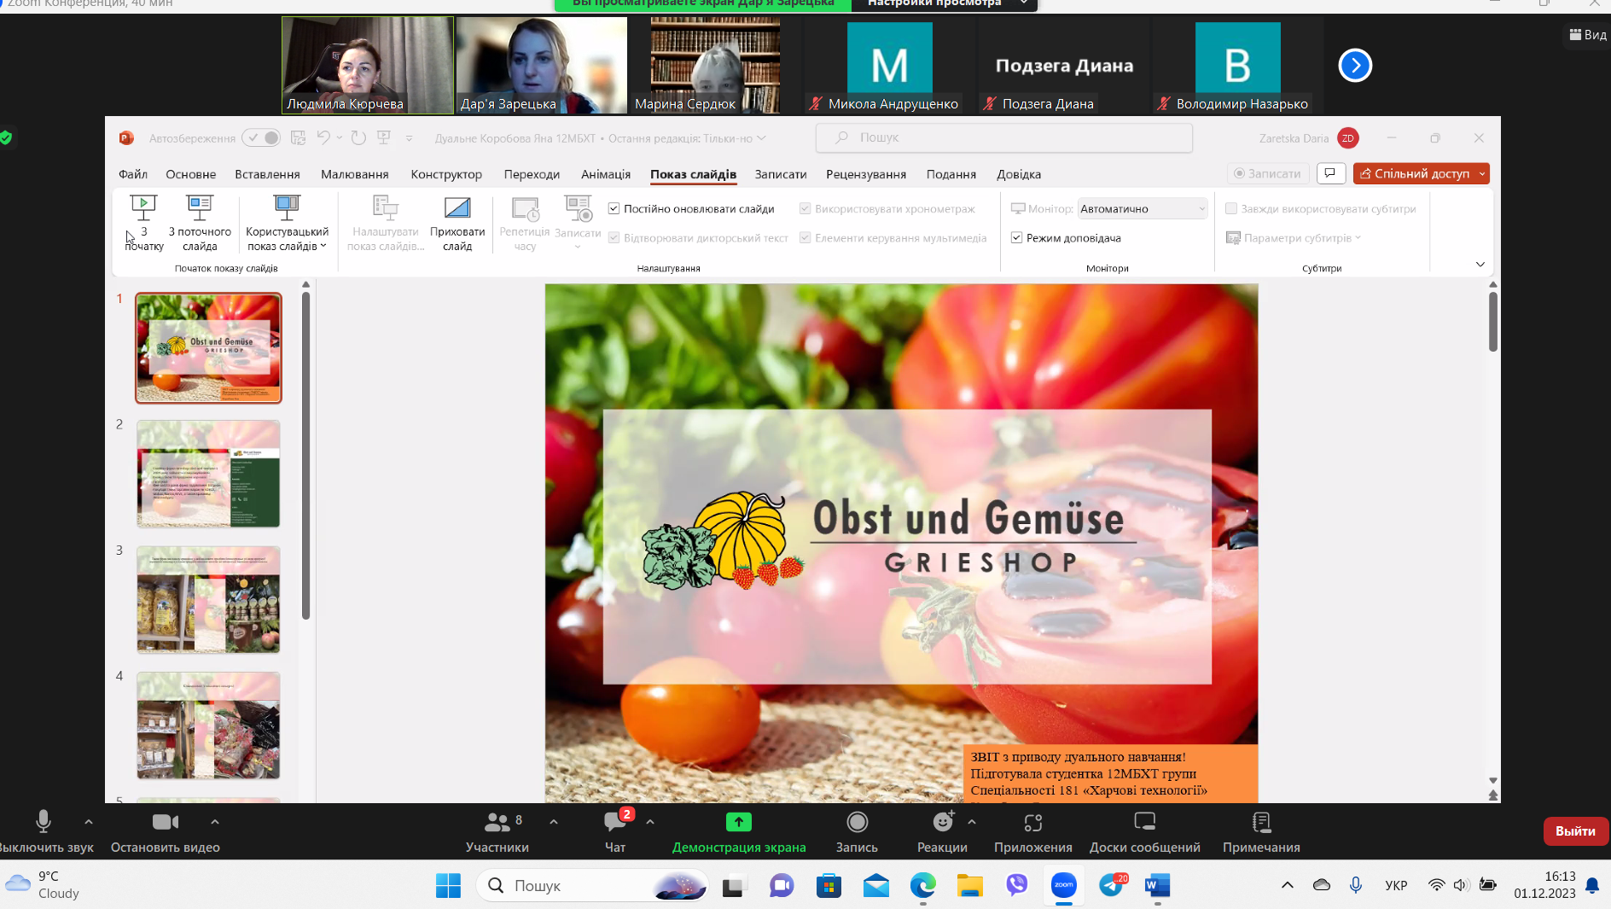Open the Animations tab
Viewport: 1611px width, 909px height.
click(x=606, y=174)
